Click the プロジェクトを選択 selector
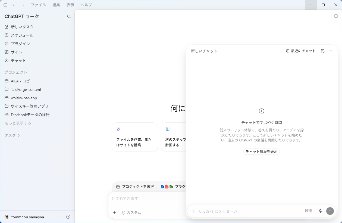Viewport: 342px width, 223px height. click(135, 187)
